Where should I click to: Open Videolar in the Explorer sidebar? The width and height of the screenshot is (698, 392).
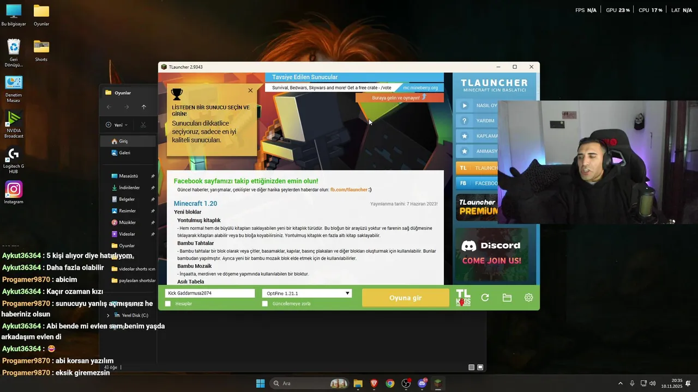[127, 234]
